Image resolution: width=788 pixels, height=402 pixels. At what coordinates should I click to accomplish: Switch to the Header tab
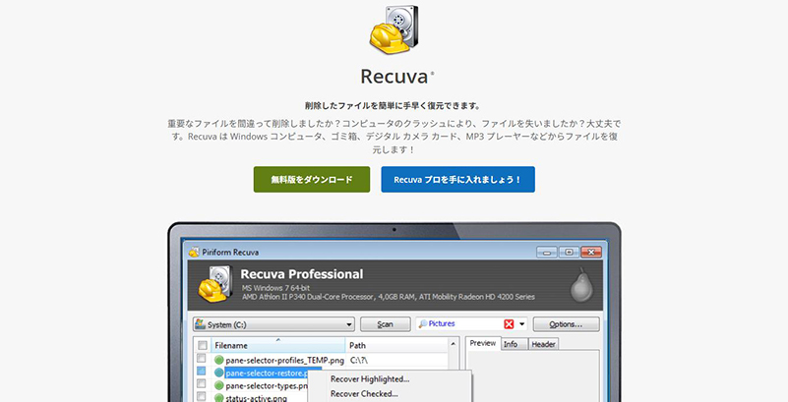tap(543, 344)
